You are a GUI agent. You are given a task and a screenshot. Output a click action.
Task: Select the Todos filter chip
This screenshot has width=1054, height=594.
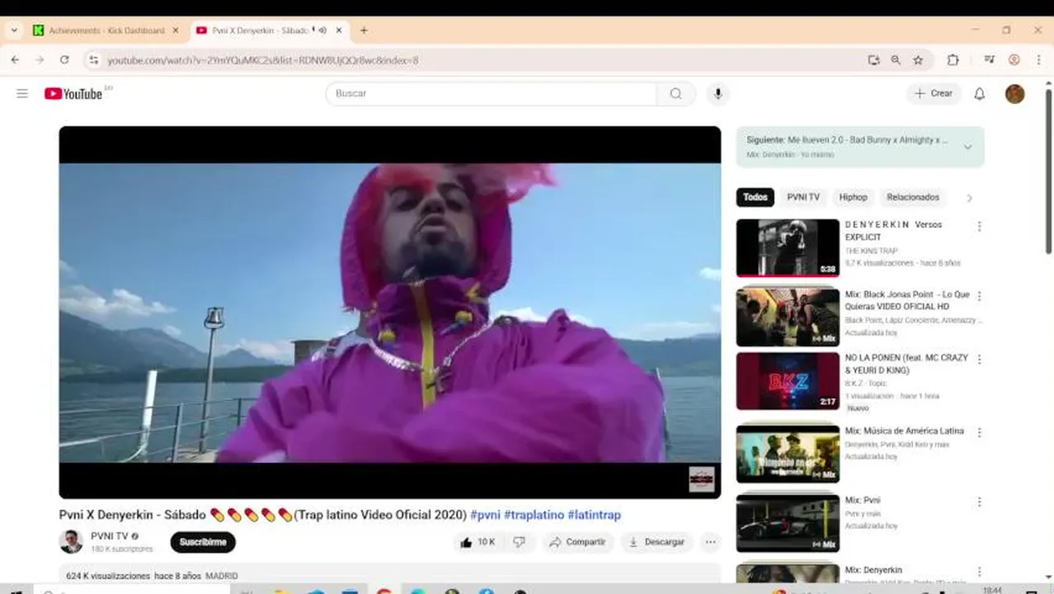tap(755, 197)
